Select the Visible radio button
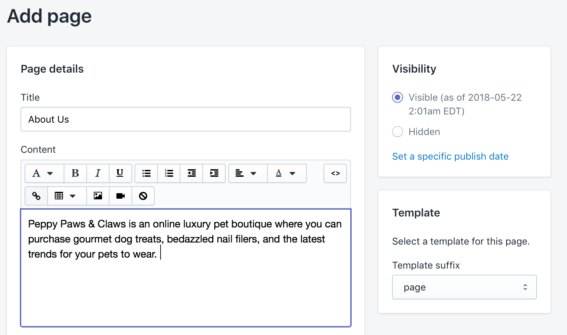Screen dimensions: 567x335 (398, 98)
